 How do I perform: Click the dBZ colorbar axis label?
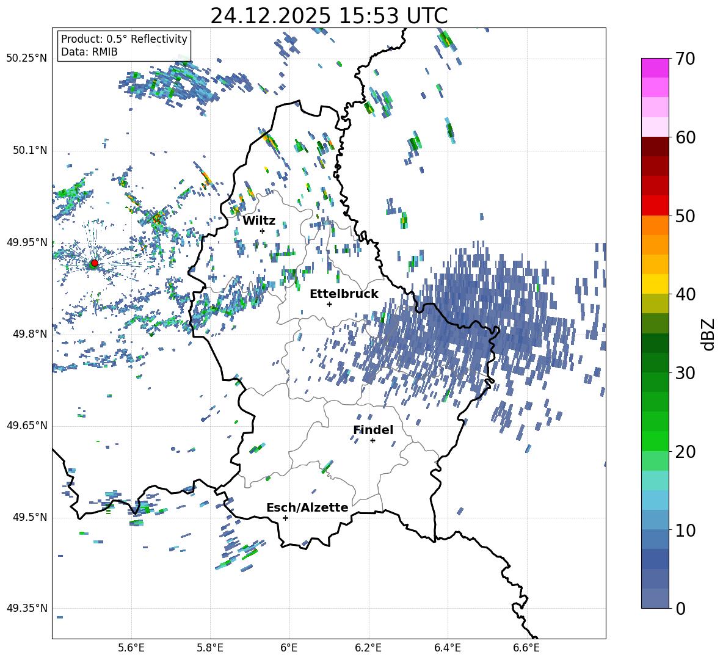[709, 334]
